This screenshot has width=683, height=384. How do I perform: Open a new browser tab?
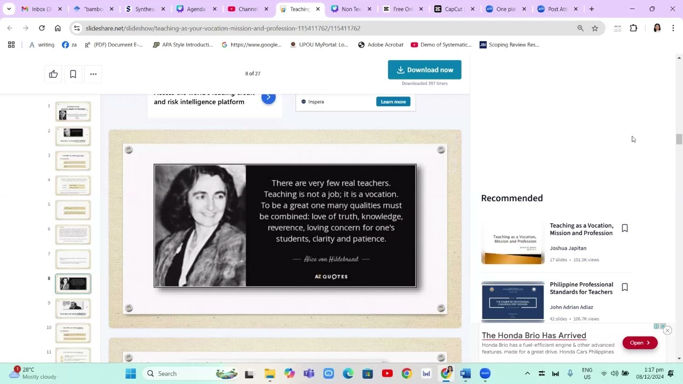coord(592,9)
